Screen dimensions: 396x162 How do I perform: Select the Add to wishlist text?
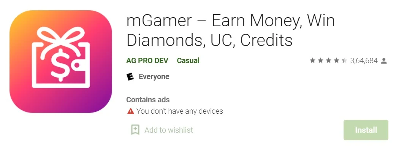click(169, 130)
